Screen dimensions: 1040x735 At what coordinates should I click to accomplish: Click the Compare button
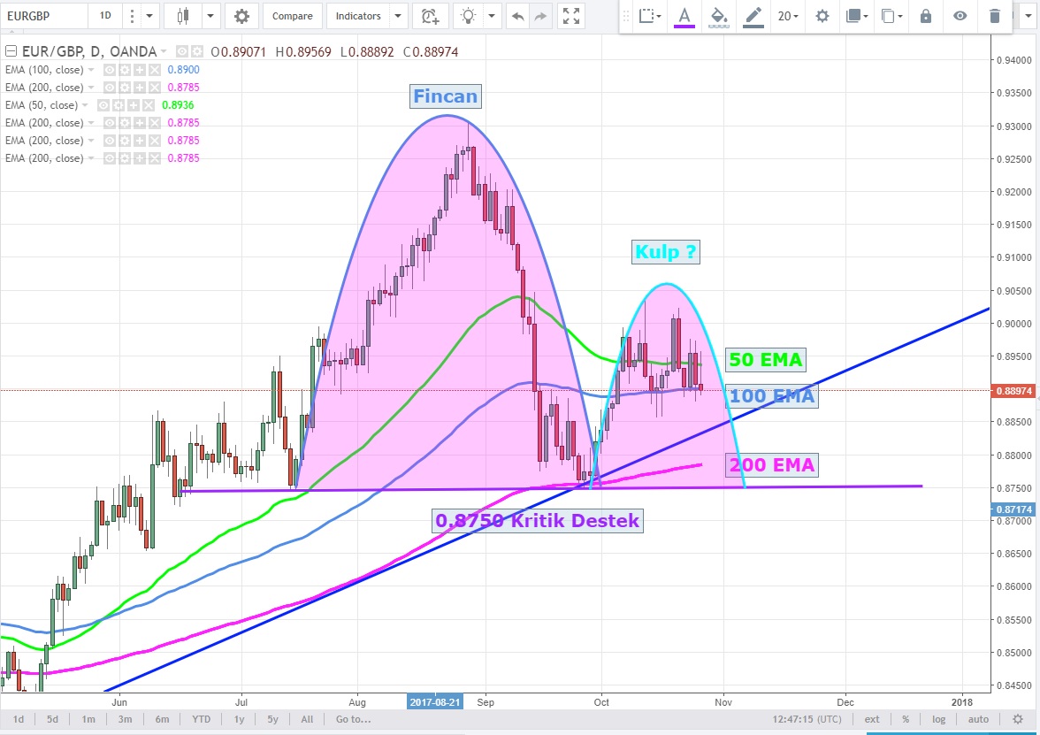pos(292,16)
